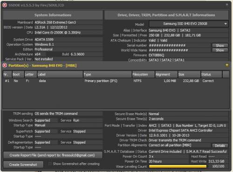Screen dimensions: 233x172
Task: Click the red SSDOK app icon in the title bar
Action: click(x=5, y=5)
